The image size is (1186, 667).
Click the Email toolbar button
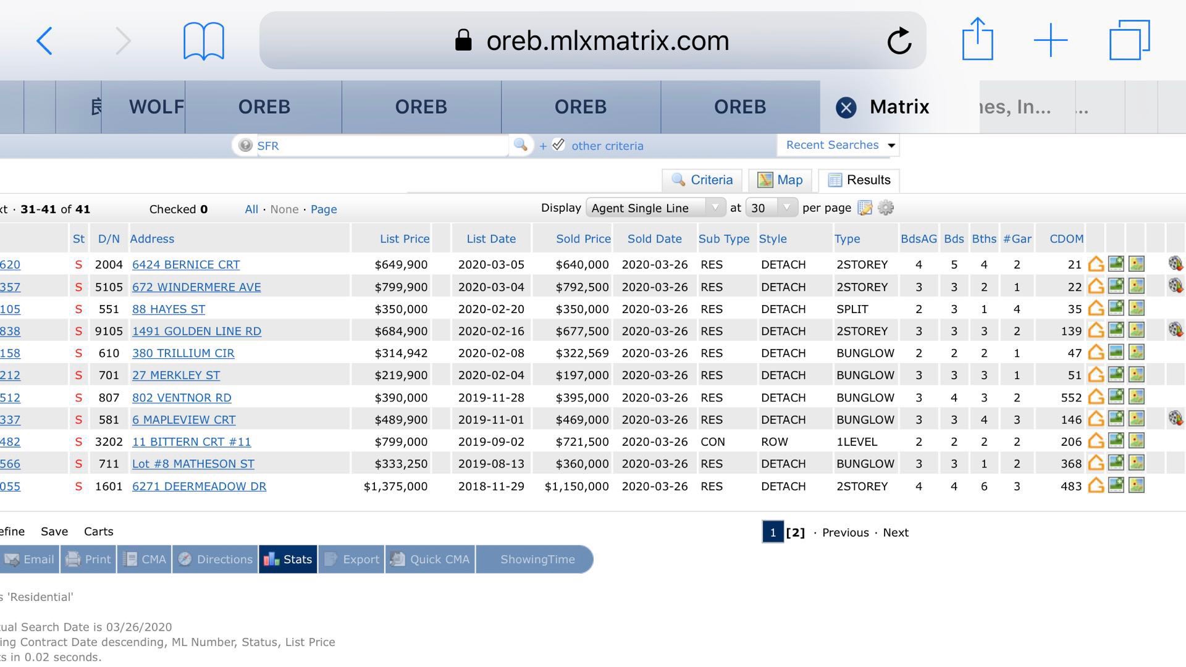point(30,559)
